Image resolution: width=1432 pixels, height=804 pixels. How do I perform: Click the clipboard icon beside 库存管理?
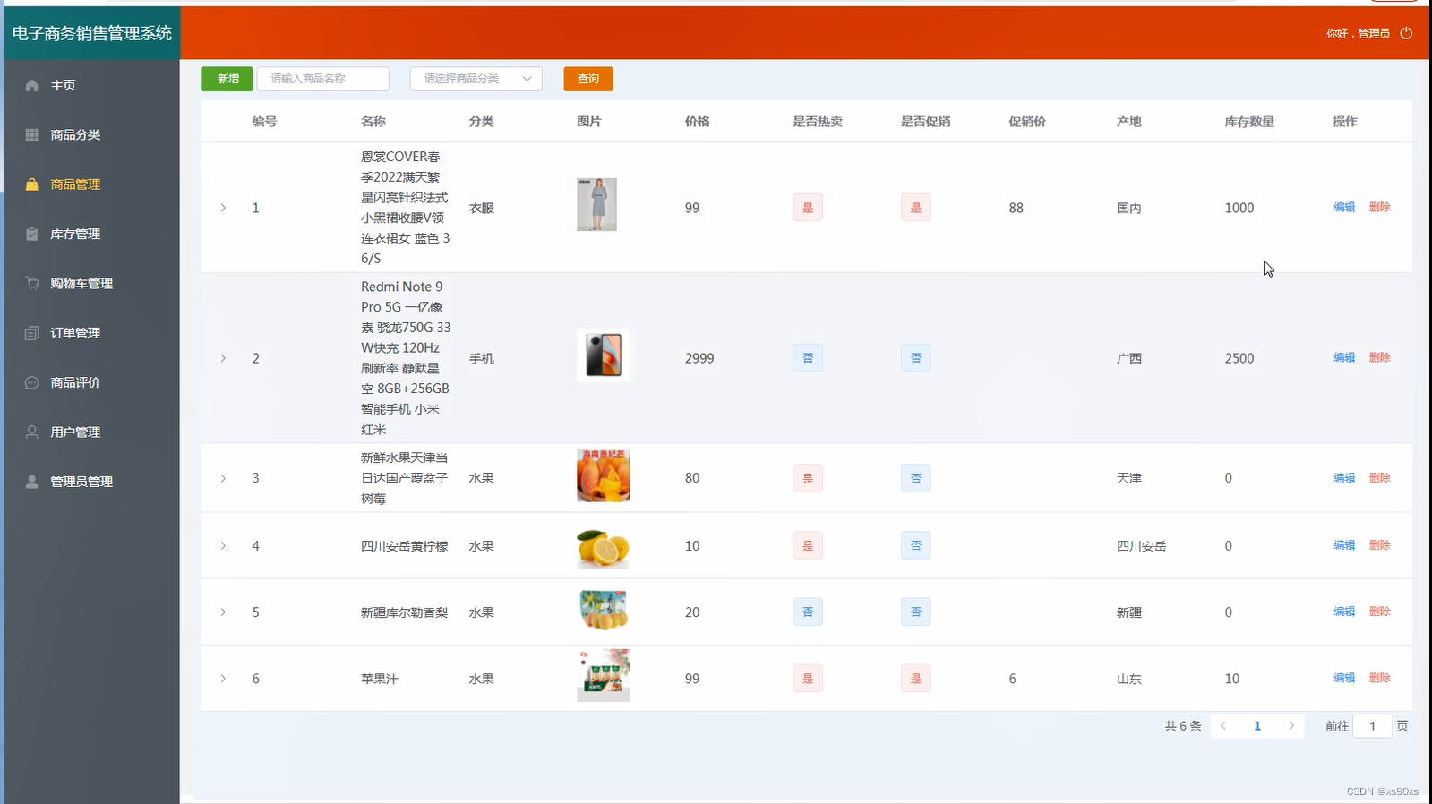tap(32, 234)
